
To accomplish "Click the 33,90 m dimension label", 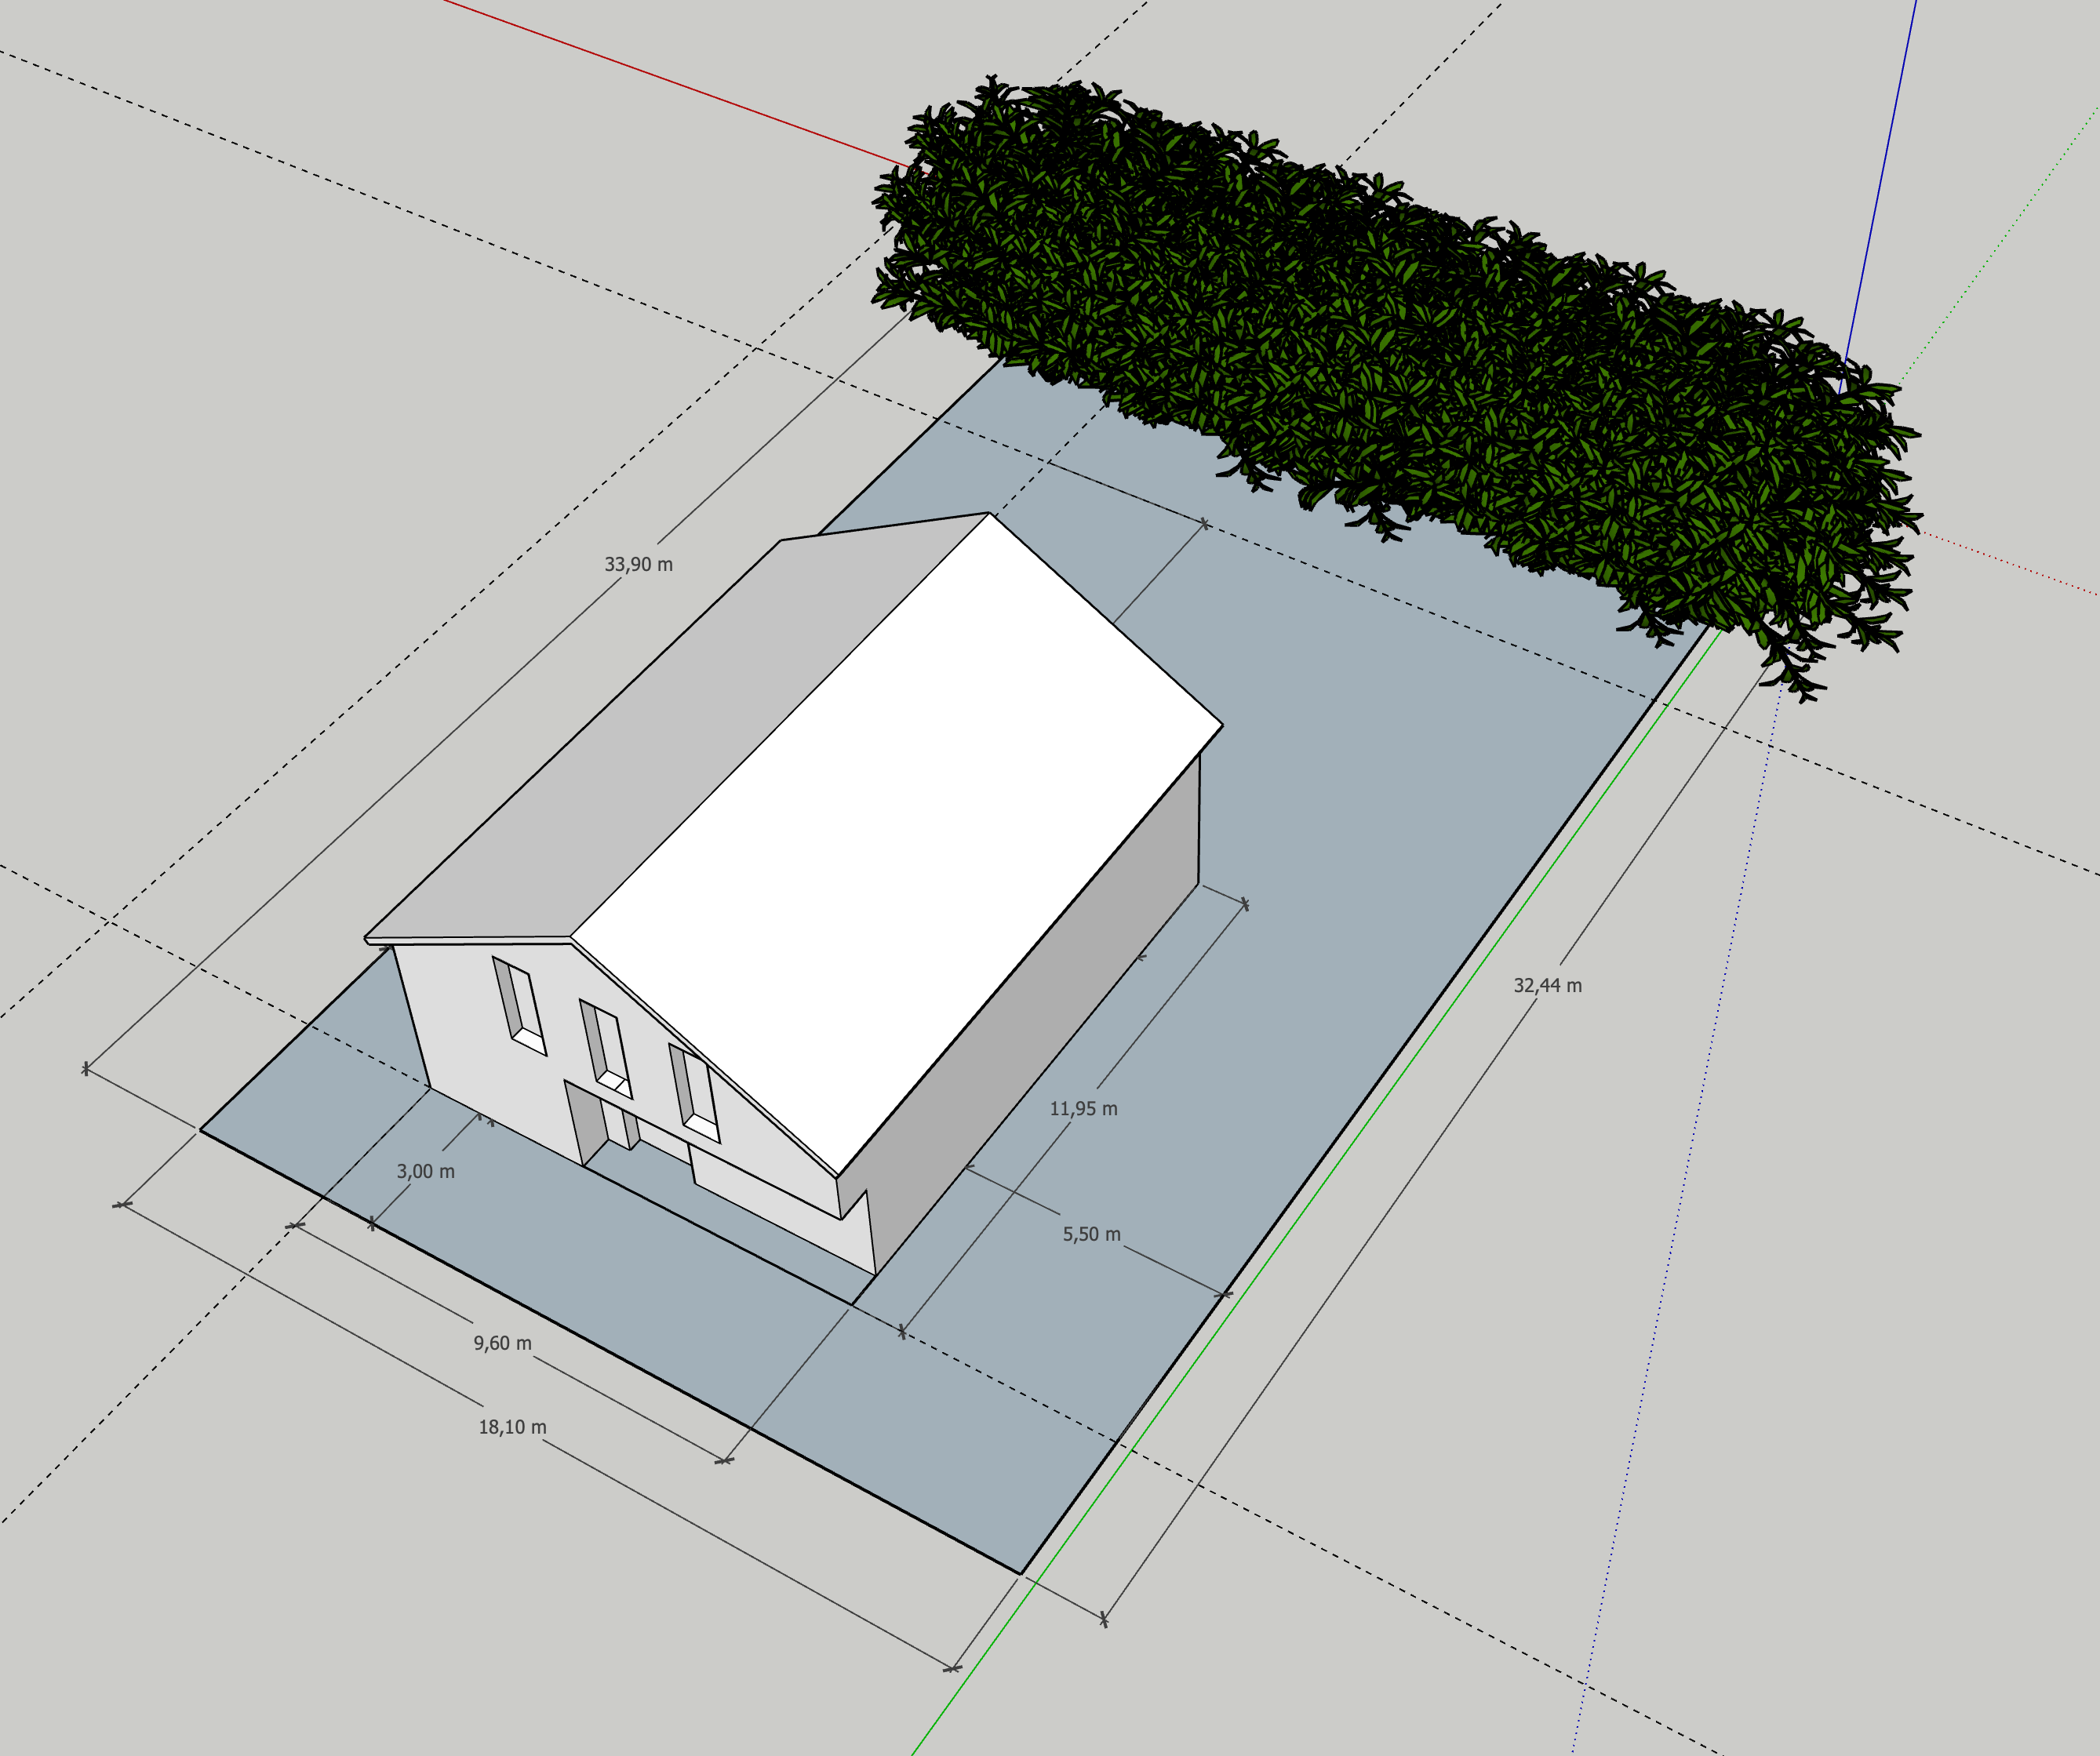I will [x=638, y=564].
